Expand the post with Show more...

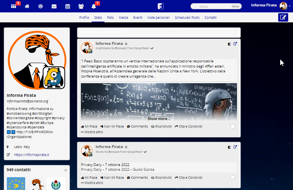pos(159,119)
